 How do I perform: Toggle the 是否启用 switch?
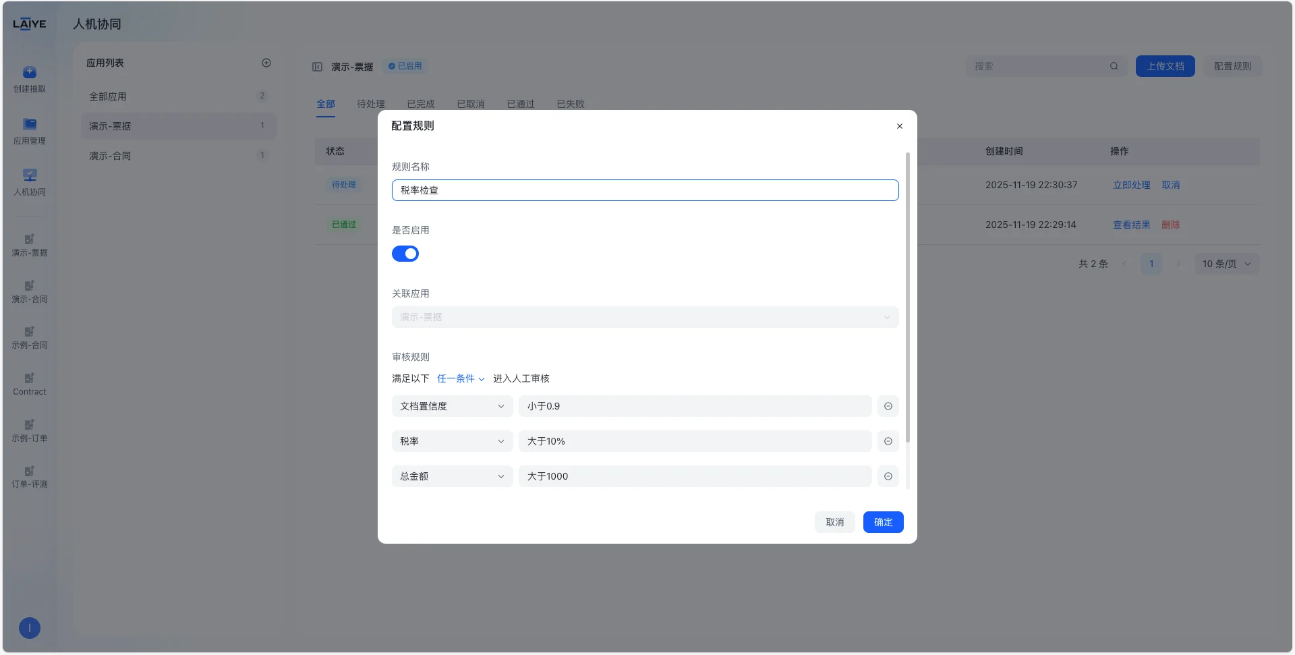point(405,254)
